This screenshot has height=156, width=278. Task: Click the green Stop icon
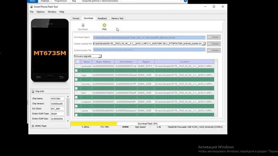tap(104, 25)
